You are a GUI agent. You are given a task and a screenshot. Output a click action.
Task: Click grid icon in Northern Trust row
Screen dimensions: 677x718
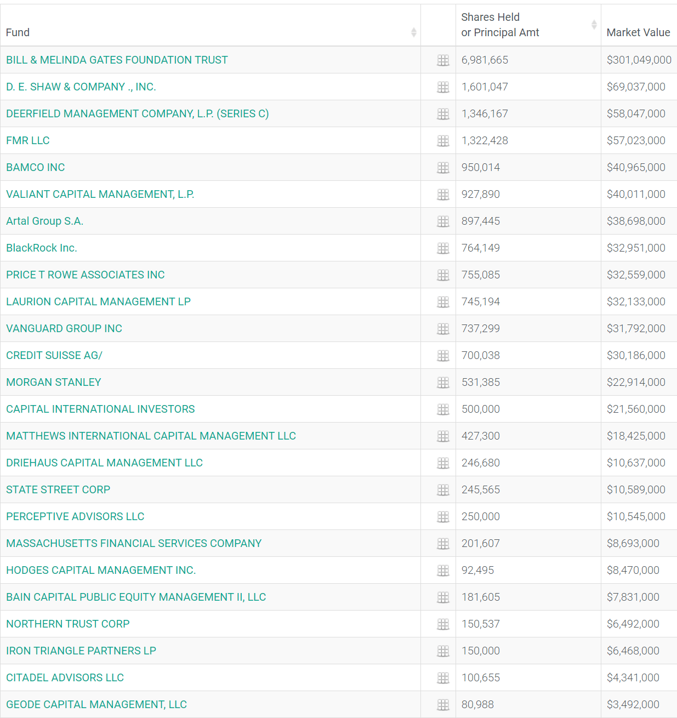[x=443, y=624]
